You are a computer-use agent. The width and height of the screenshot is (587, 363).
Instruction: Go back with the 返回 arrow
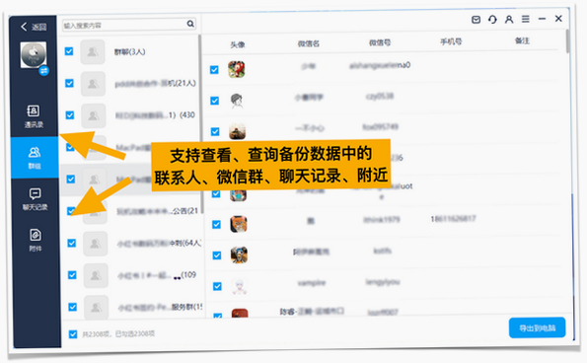24,27
